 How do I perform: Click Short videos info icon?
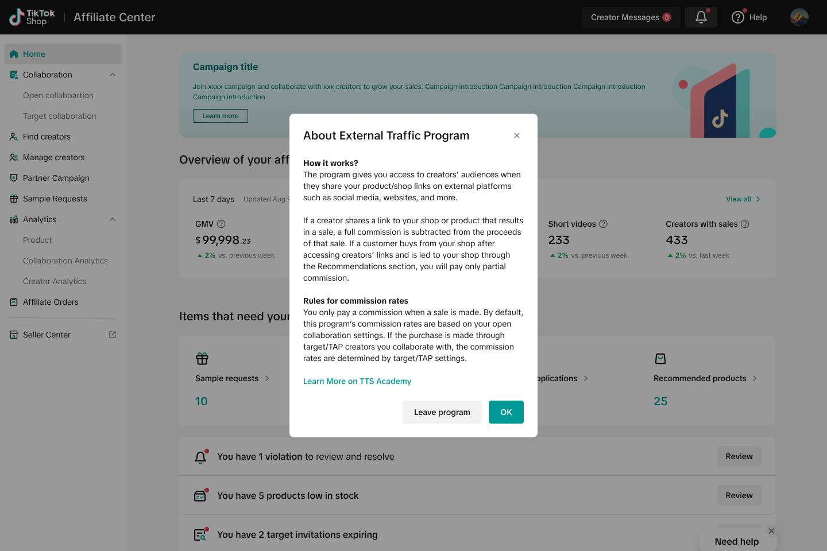[x=603, y=224]
